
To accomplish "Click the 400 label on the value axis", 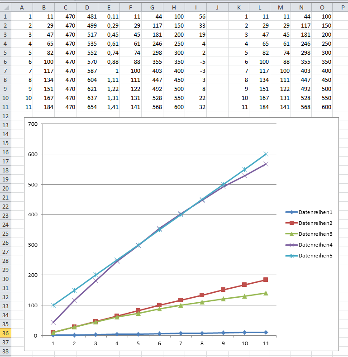I will [33, 214].
